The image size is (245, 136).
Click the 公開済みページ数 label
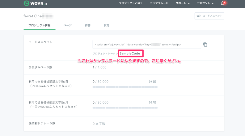coord(40,67)
